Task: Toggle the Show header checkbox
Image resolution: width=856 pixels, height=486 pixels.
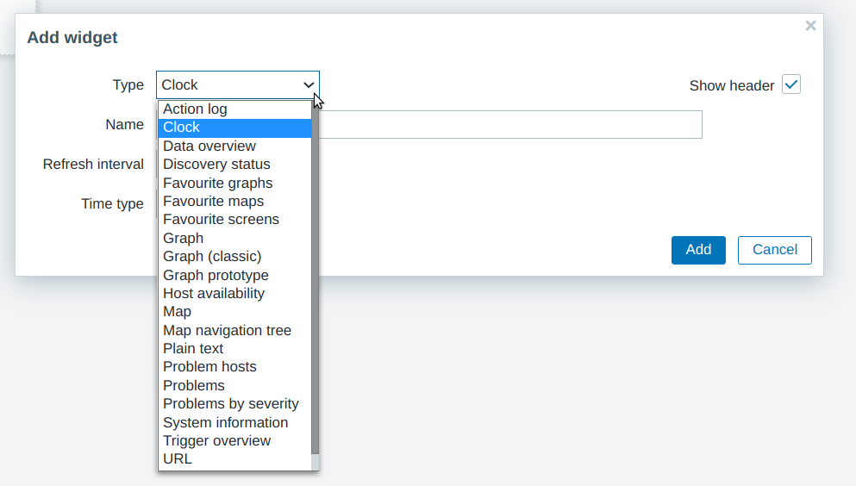Action: tap(791, 84)
